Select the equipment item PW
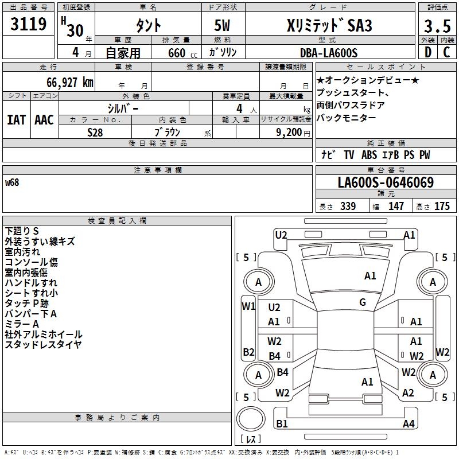Screen dimensions: 459x459 pos(425,154)
